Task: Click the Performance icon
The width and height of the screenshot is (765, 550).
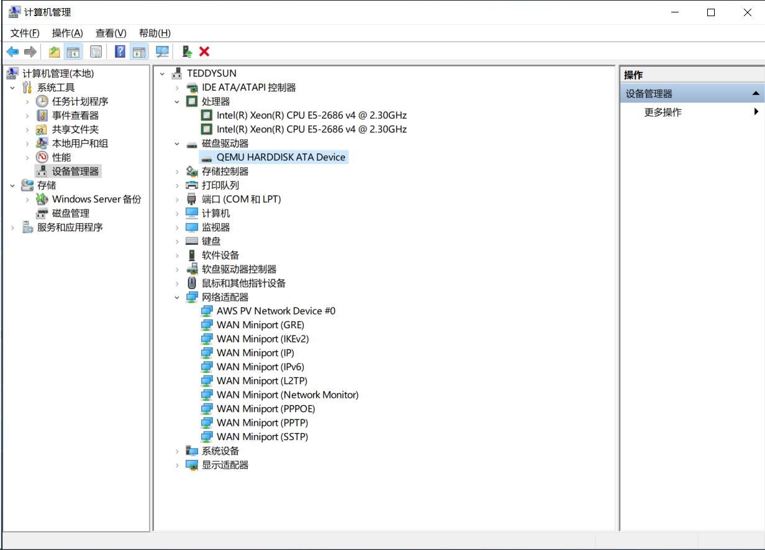Action: click(42, 157)
